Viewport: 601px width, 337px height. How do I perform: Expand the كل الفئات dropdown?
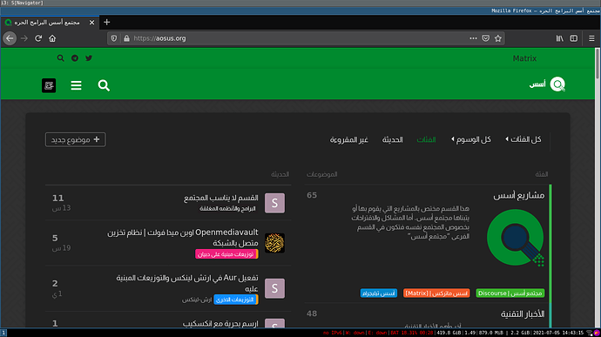[523, 139]
